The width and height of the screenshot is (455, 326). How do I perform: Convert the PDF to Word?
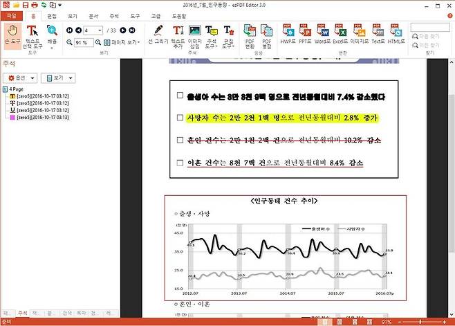tap(322, 34)
